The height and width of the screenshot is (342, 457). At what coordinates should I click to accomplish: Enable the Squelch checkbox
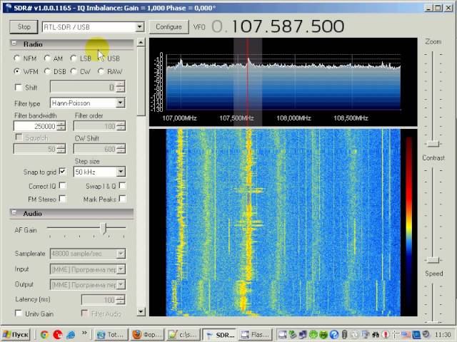pyautogui.click(x=19, y=137)
